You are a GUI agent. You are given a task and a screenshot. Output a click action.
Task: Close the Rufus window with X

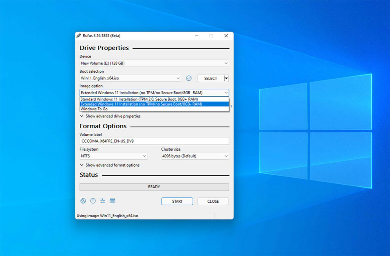(x=226, y=36)
